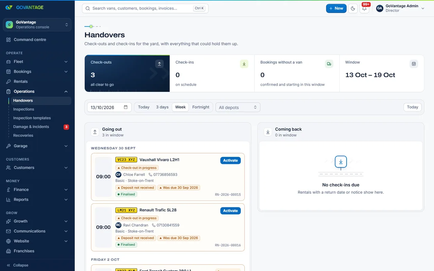
Task: Click the Check-outs upload arrow icon
Action: coord(159,64)
